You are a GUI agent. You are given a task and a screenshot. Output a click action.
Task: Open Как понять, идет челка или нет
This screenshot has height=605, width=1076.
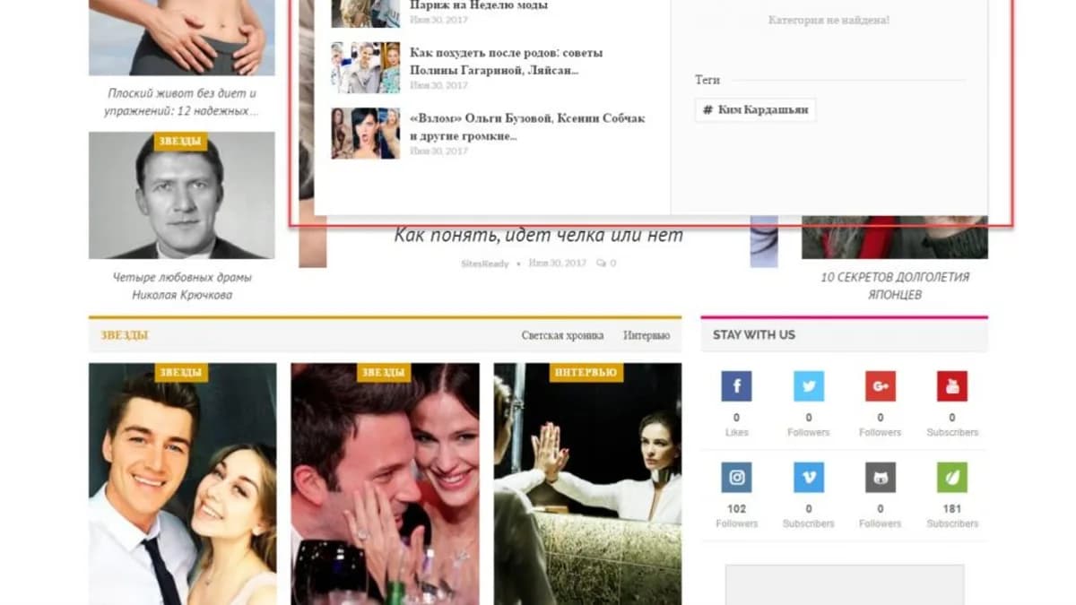[539, 236]
